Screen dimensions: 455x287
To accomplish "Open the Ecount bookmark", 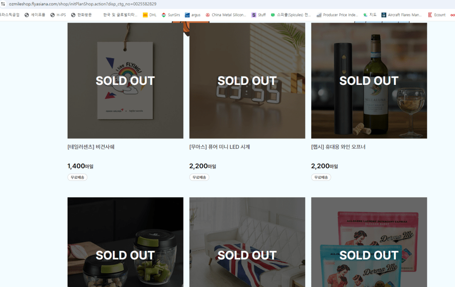I will point(436,15).
